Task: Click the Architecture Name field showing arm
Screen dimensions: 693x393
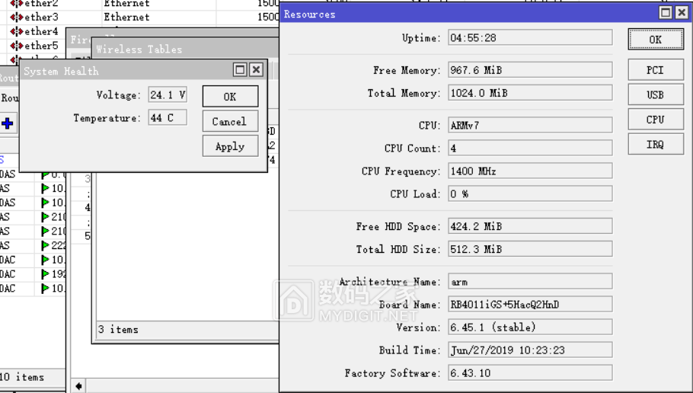Action: pyautogui.click(x=530, y=282)
